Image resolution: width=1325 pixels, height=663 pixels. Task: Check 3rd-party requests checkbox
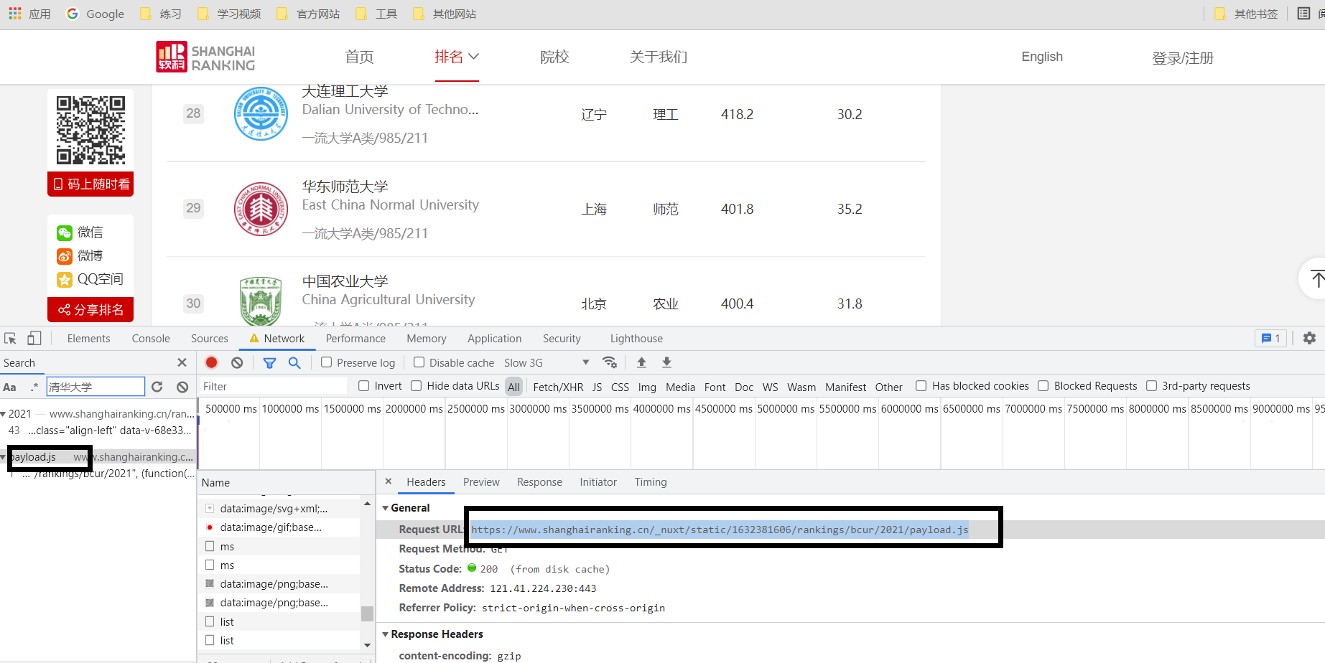pyautogui.click(x=1151, y=386)
